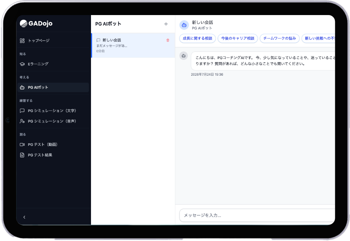The height and width of the screenshot is (241, 350).
Task: Click the PG AIボット panel heading
Action: [x=108, y=24]
